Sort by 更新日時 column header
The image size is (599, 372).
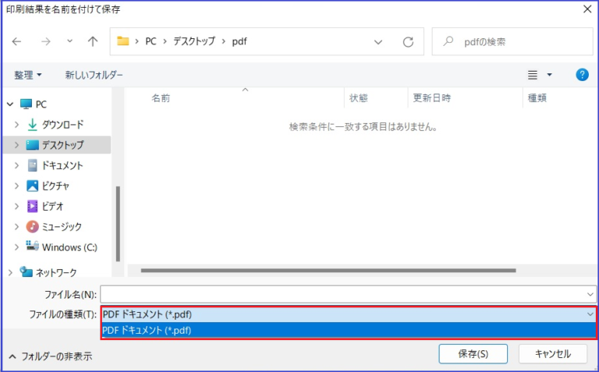(x=431, y=98)
